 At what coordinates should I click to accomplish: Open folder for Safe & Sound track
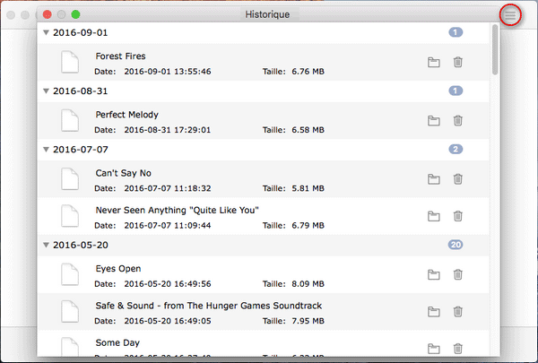coord(434,312)
